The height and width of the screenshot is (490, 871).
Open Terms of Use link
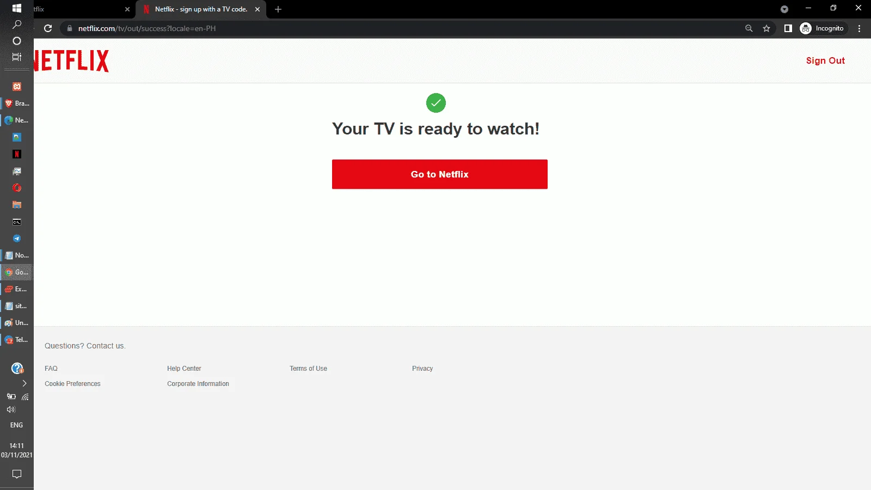(x=308, y=369)
